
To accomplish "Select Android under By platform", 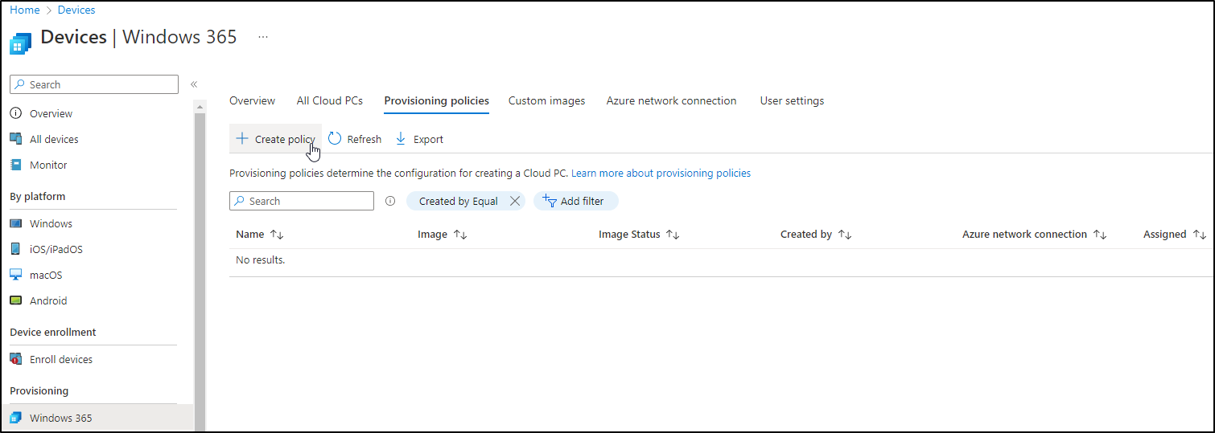I will coord(48,300).
